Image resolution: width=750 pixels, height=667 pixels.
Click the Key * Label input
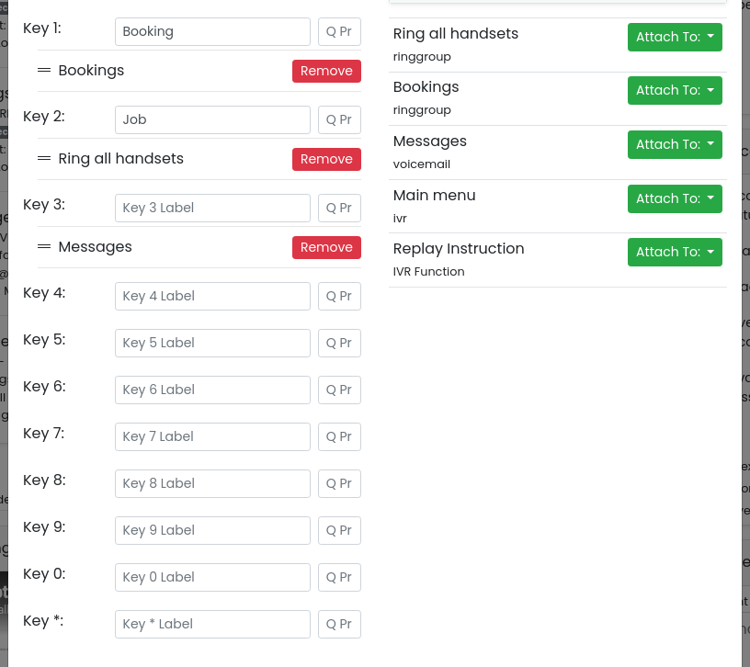[x=212, y=624]
